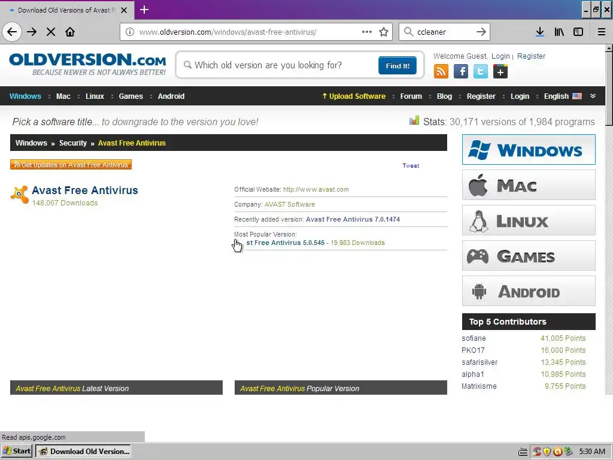
Task: Go back with the browser back arrow
Action: 12,32
